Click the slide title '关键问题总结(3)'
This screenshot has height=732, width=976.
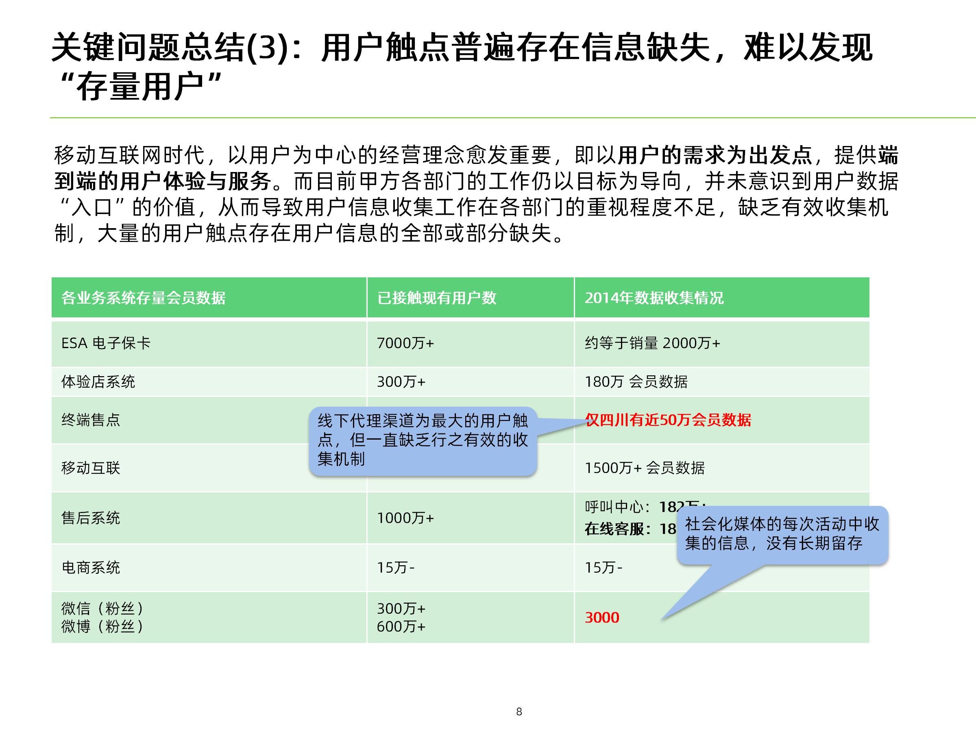(170, 47)
